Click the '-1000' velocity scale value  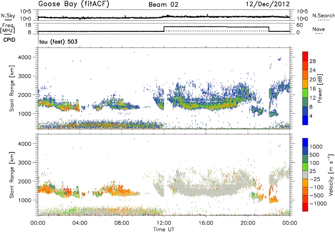pos(318,204)
